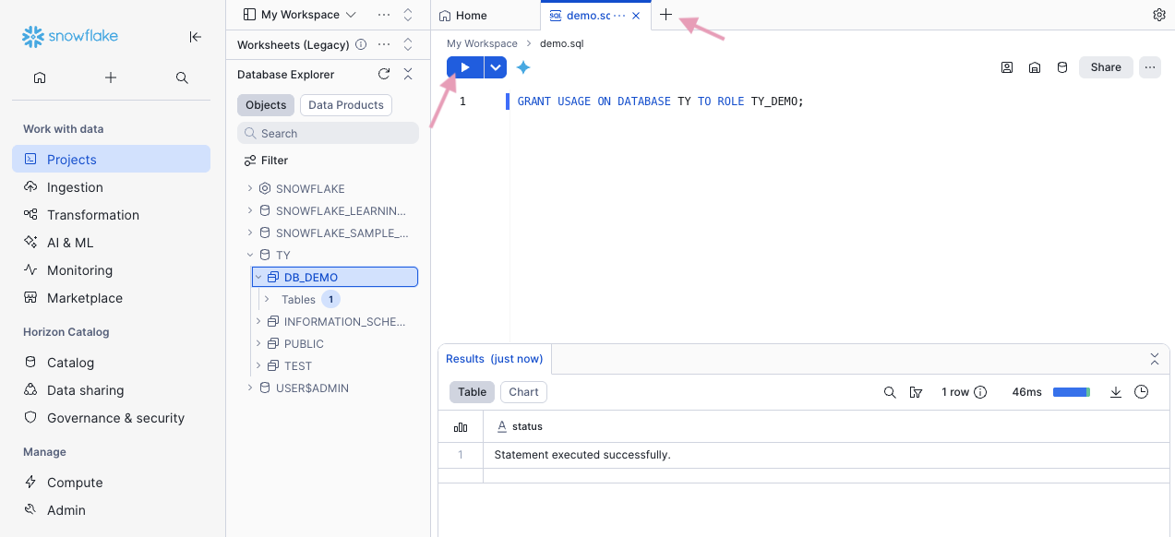Open My Workspace dropdown
The width and height of the screenshot is (1175, 537).
pos(299,15)
